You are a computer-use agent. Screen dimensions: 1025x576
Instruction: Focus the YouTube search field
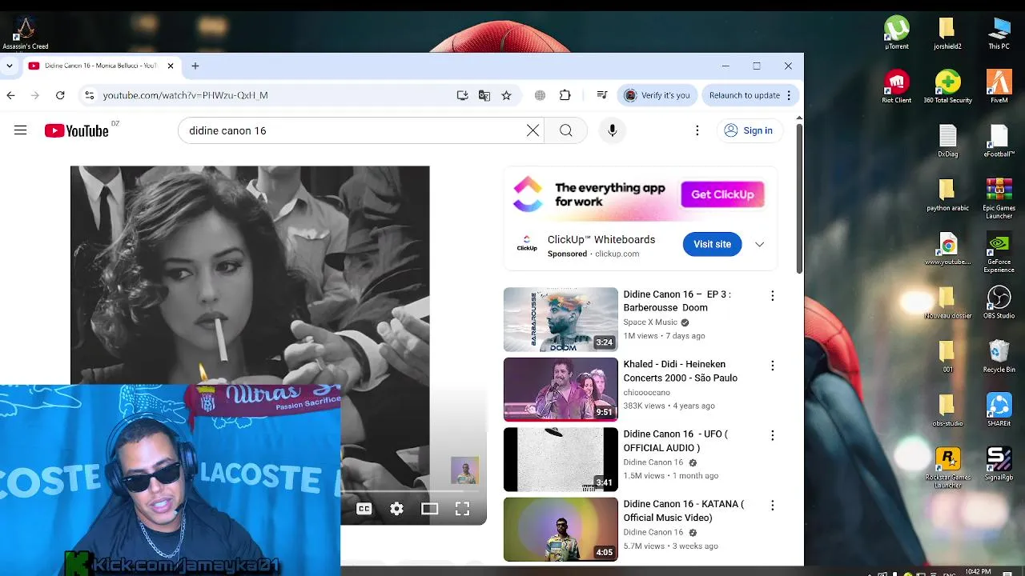pos(352,130)
